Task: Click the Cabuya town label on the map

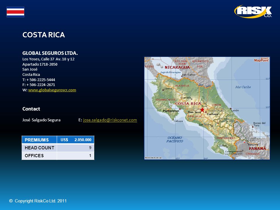Action: click(x=178, y=121)
